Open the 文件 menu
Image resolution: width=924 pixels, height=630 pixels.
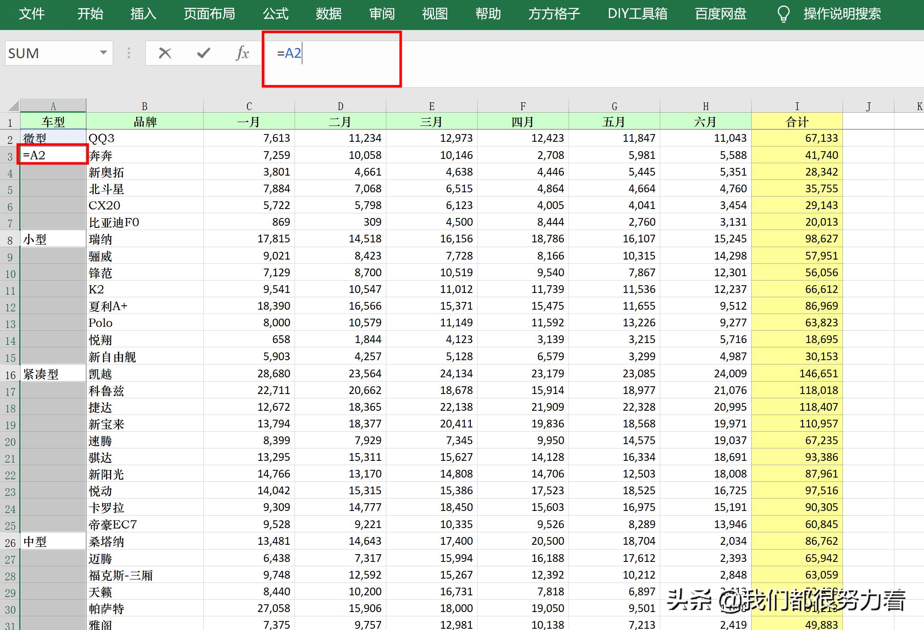point(32,14)
